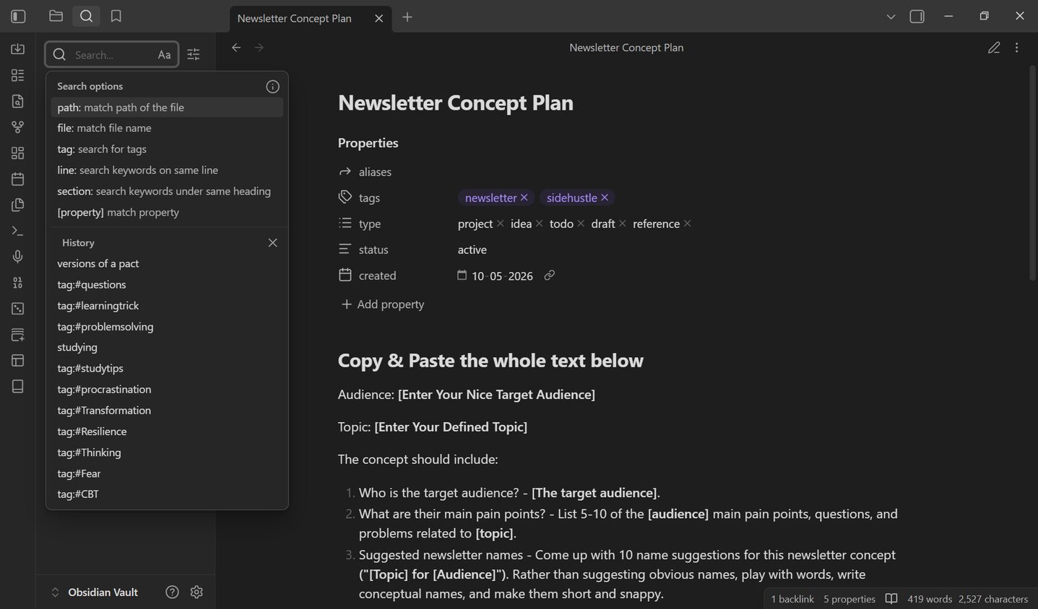Open the tab list dropdown chevron
The height and width of the screenshot is (609, 1038).
pos(891,17)
